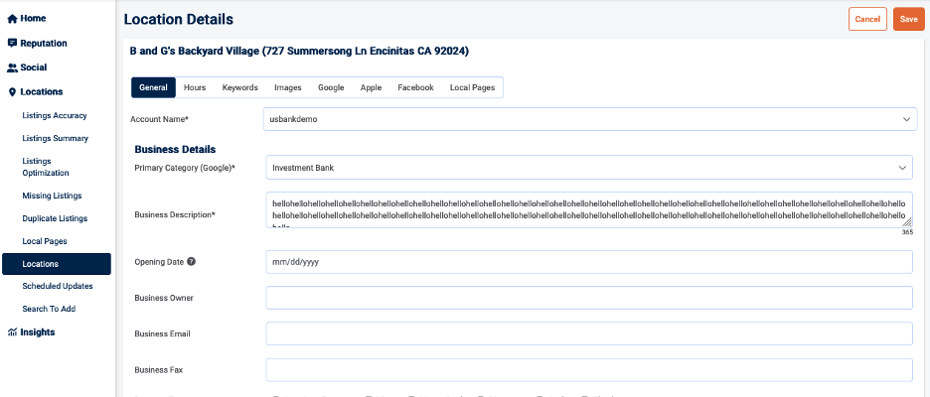Image resolution: width=930 pixels, height=397 pixels.
Task: Click the Social people icon
Action: 12,68
